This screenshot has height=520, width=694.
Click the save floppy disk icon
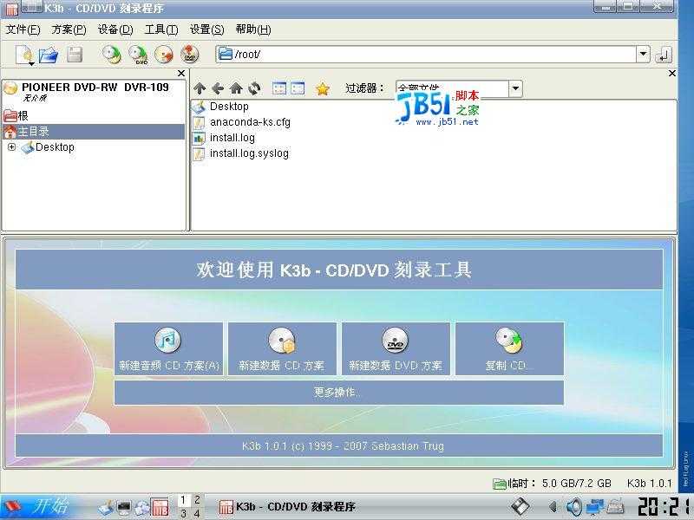click(75, 55)
